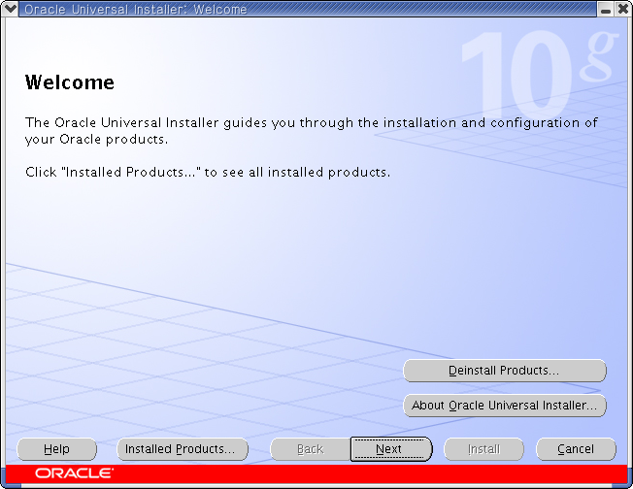Click the window title 'Oracle Universal Installer: Welcome'
The width and height of the screenshot is (633, 489).
(x=135, y=9)
